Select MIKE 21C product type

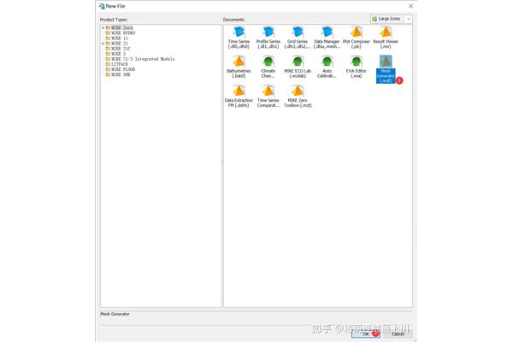click(x=118, y=49)
